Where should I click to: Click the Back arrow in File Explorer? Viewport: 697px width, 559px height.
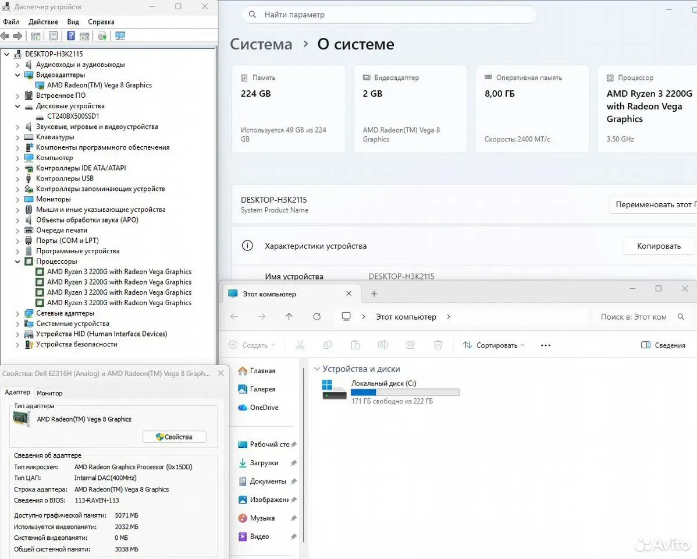[234, 316]
